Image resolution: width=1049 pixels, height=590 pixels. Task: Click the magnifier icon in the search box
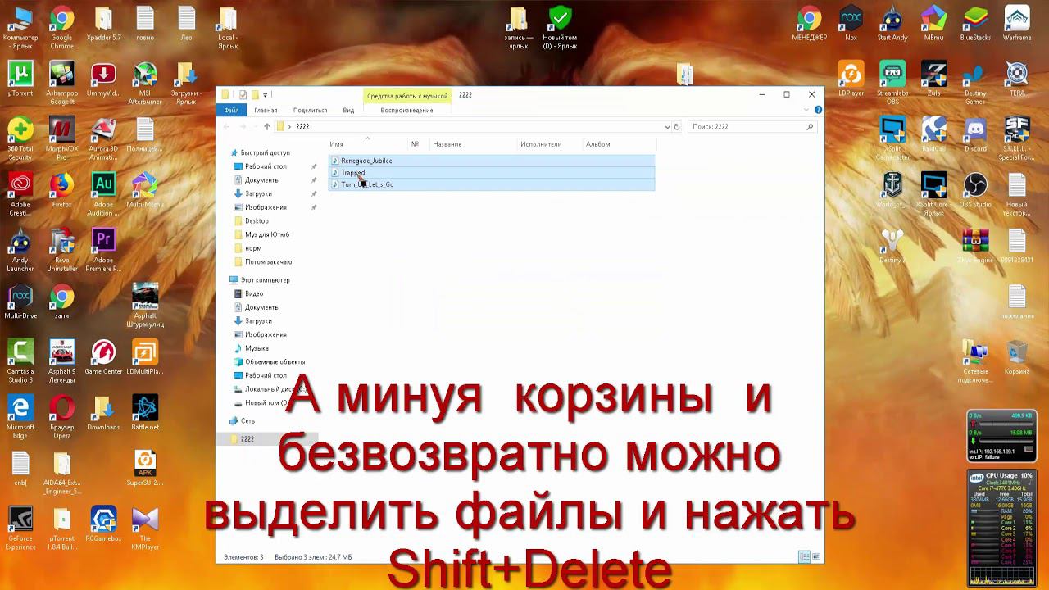[x=810, y=127]
